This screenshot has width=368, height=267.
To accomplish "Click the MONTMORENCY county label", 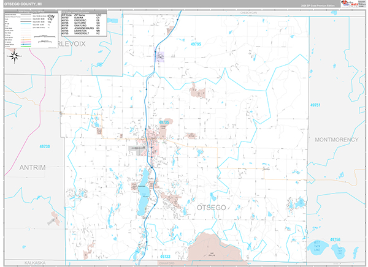I will click(x=337, y=140).
